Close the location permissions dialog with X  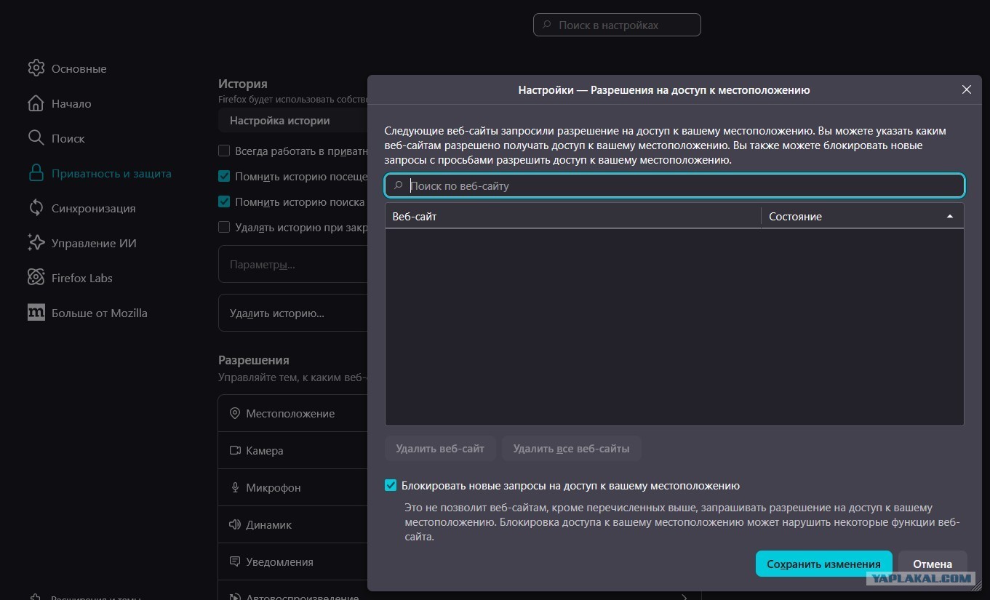pos(966,89)
